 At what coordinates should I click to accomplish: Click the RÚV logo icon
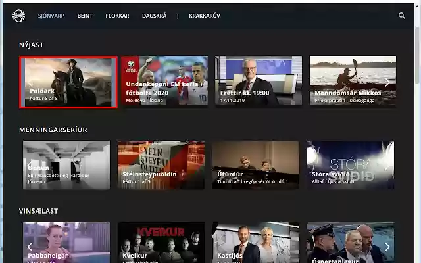click(x=19, y=16)
